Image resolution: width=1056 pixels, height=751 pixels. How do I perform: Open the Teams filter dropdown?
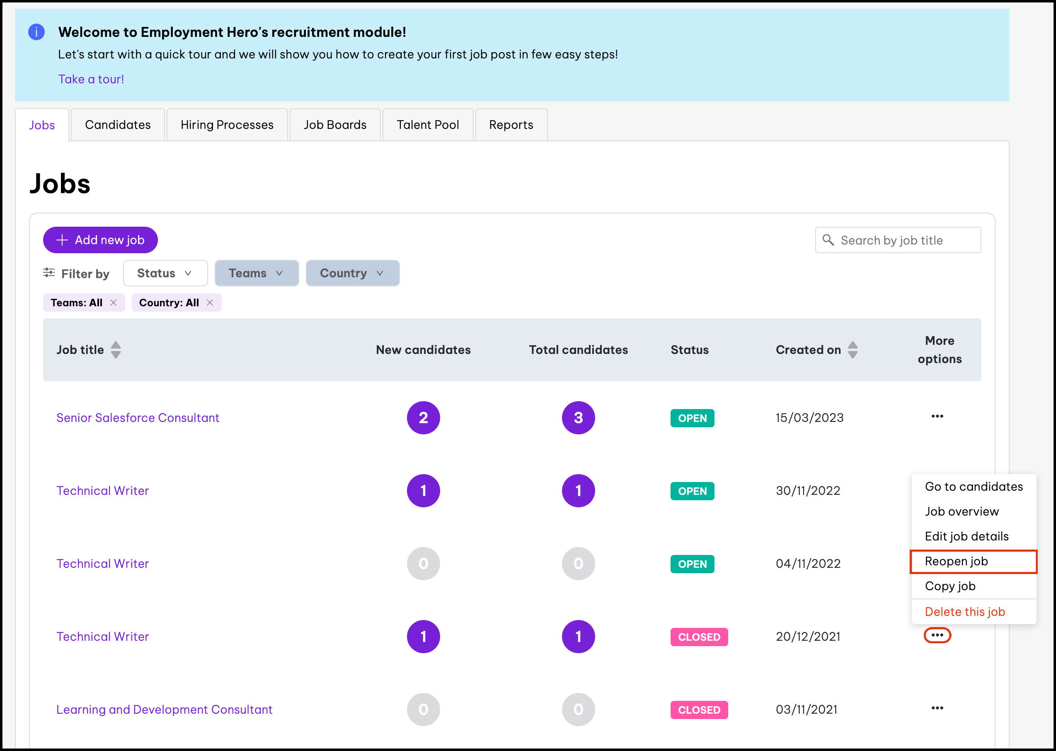point(256,273)
